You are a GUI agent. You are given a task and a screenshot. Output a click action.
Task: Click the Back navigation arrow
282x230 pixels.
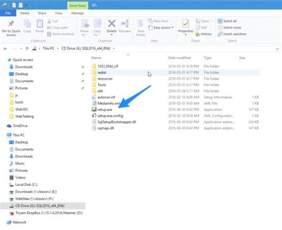pos(5,49)
